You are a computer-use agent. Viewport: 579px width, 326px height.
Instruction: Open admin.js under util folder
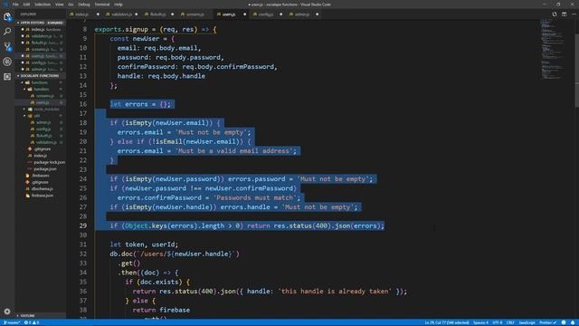40,122
